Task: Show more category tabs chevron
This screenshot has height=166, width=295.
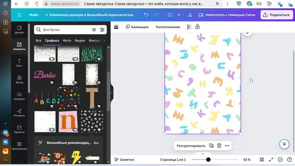Action: click(x=104, y=41)
